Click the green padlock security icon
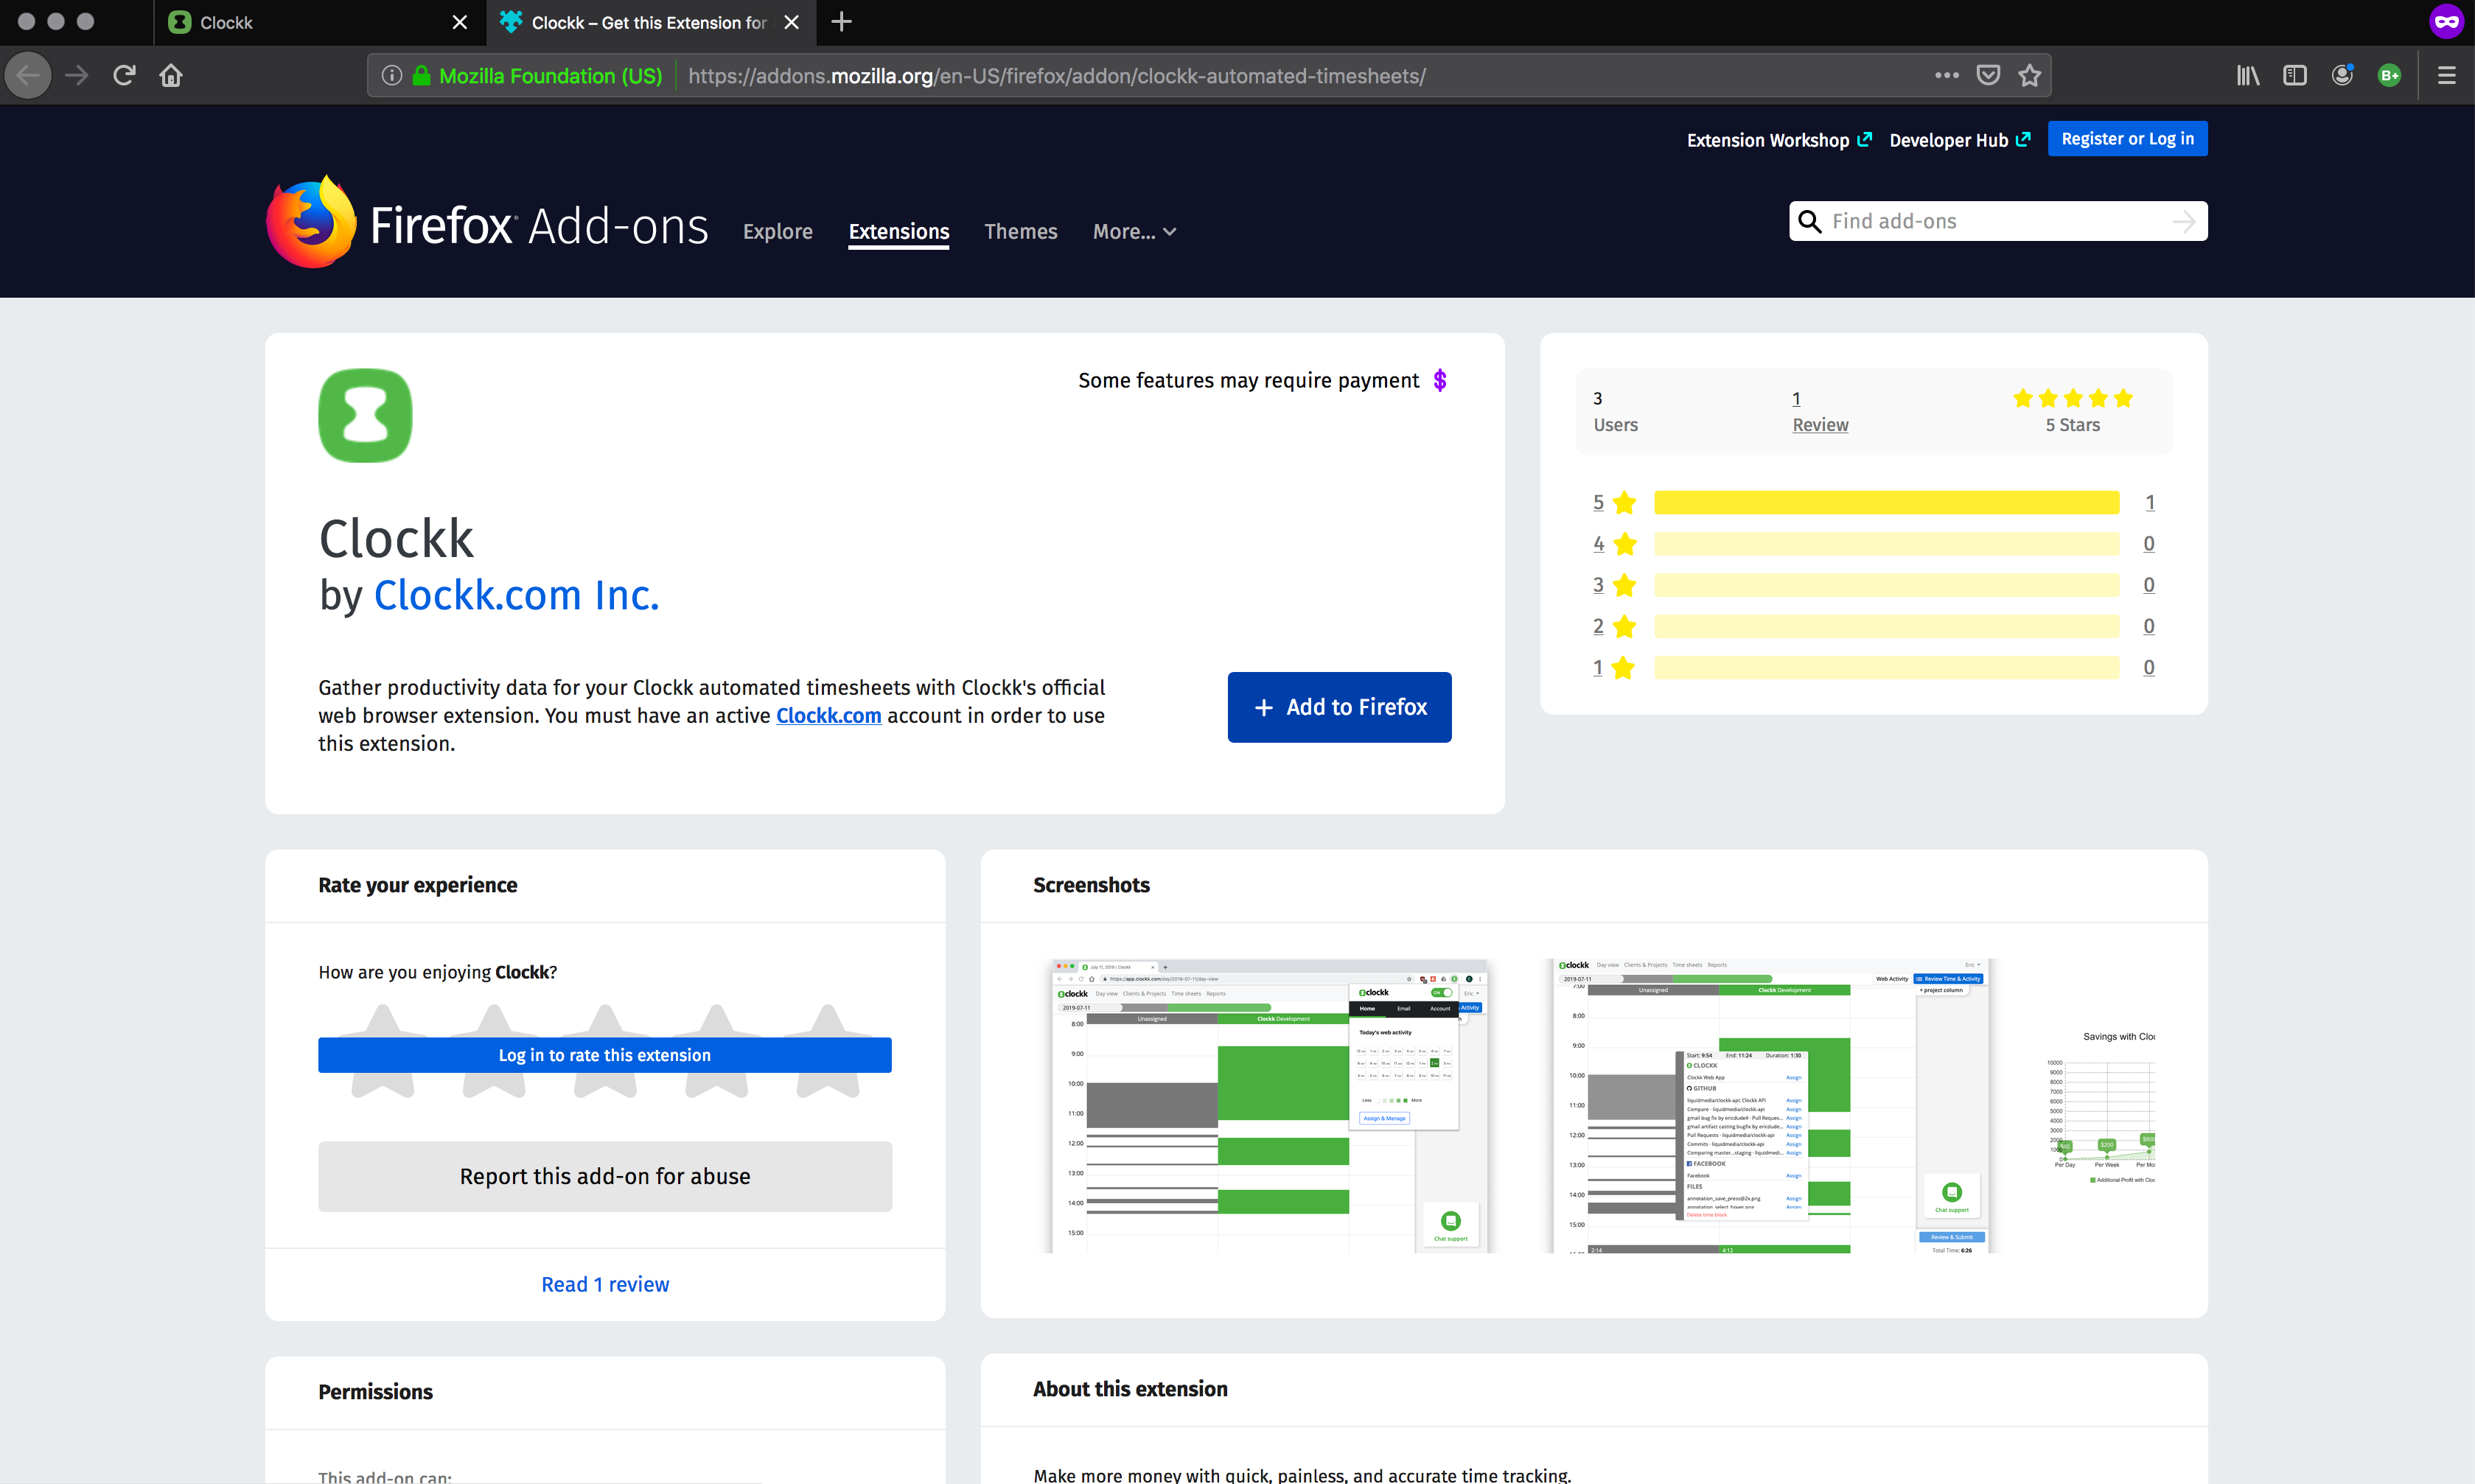2475x1484 pixels. tap(422, 75)
